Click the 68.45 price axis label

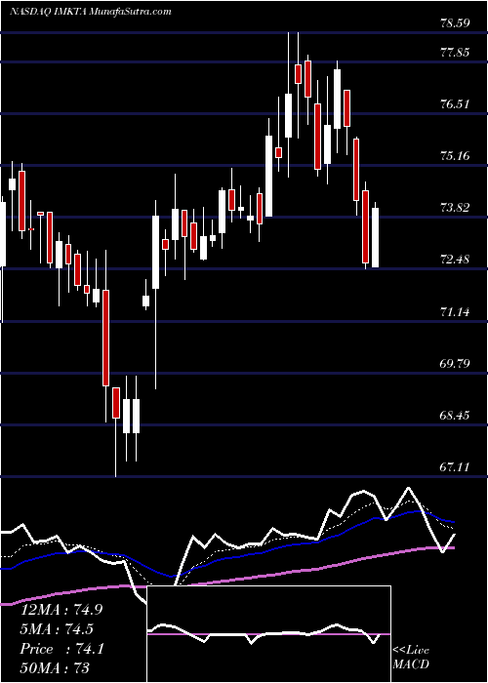pos(455,415)
